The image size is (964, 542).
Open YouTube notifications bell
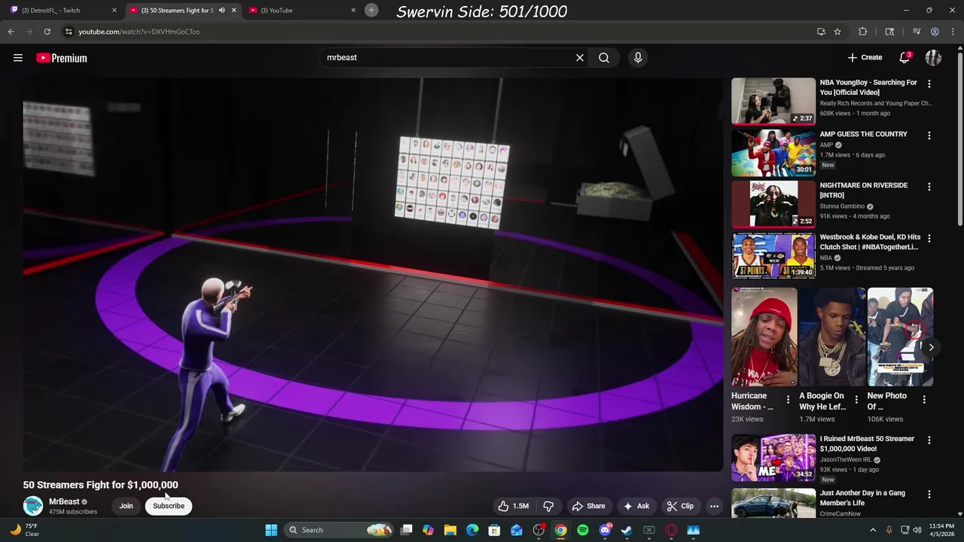[905, 58]
